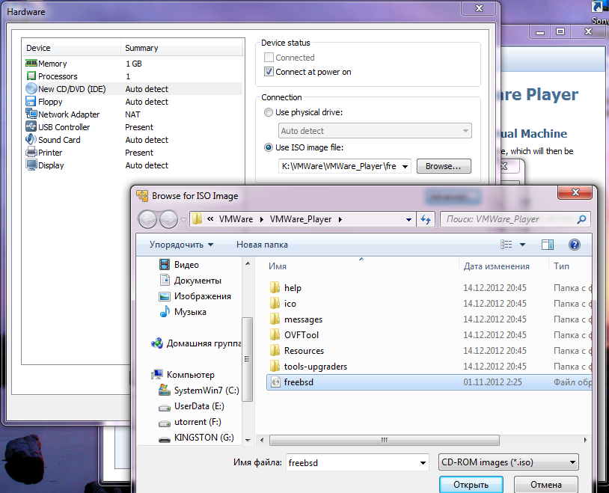Select the Display monitor icon

coord(31,165)
